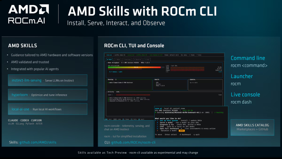Select the instinct-llm-serving skill card
Image resolution: width=282 pixels, height=159 pixels.
click(x=48, y=80)
